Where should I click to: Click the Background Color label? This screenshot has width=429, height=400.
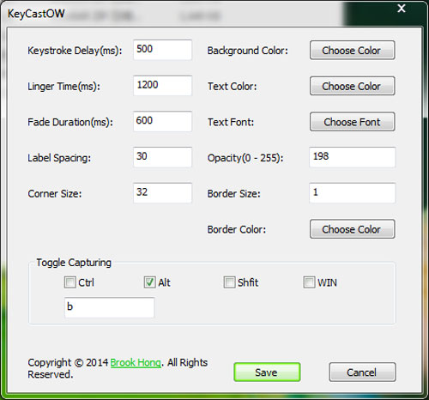248,51
